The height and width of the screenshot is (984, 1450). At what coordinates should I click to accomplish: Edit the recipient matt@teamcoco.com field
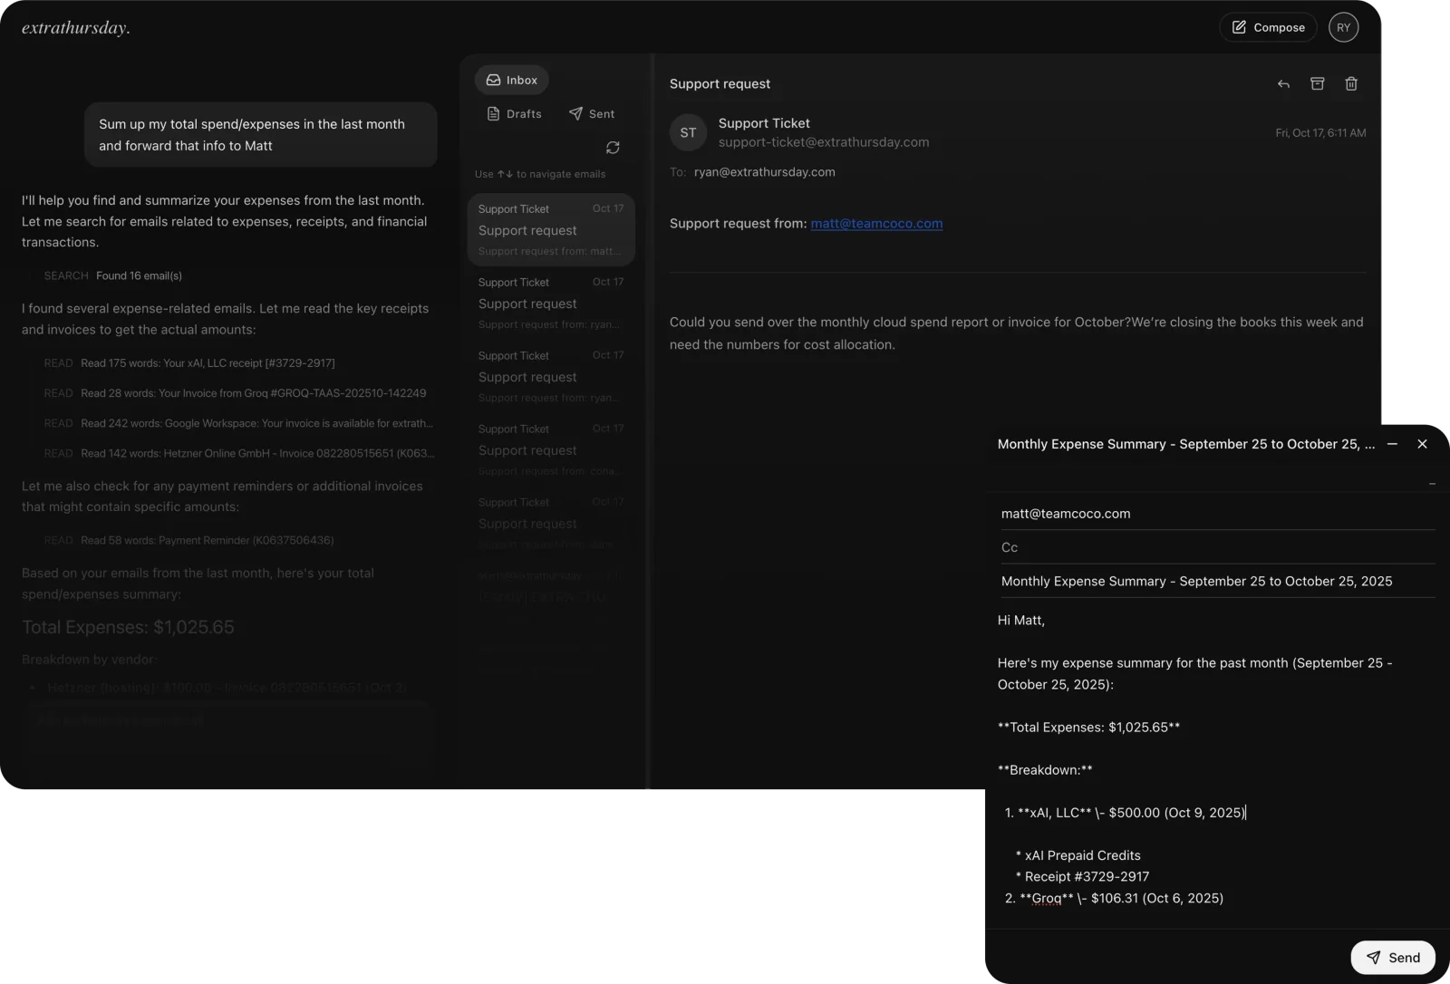[x=1214, y=514]
